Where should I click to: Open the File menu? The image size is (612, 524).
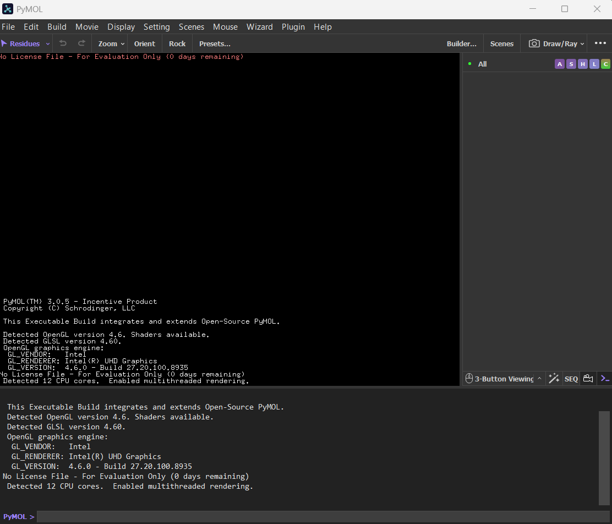point(8,26)
